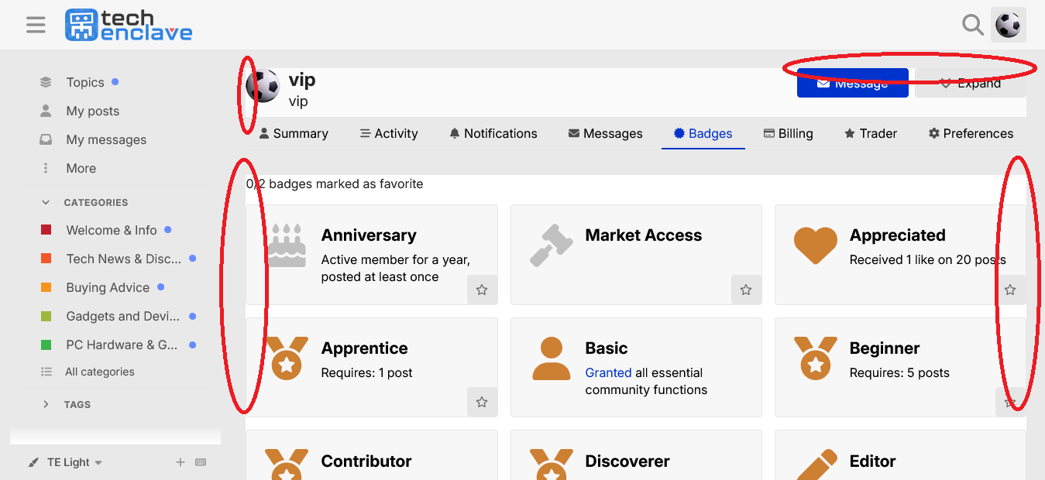
Task: Click the Anniversary cake badge icon
Action: coord(287,245)
